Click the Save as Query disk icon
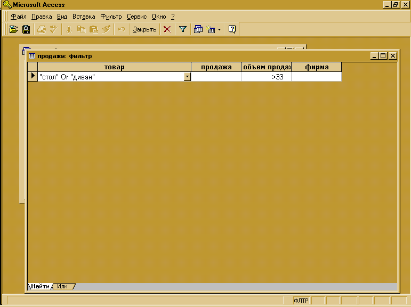The height and width of the screenshot is (307, 411). [26, 29]
